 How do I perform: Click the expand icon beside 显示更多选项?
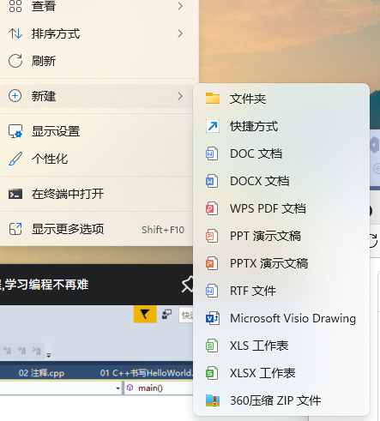click(15, 229)
